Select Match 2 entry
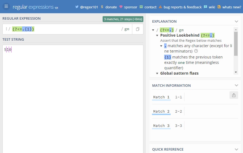Screen dimensions: 243x153 click(x=161, y=112)
